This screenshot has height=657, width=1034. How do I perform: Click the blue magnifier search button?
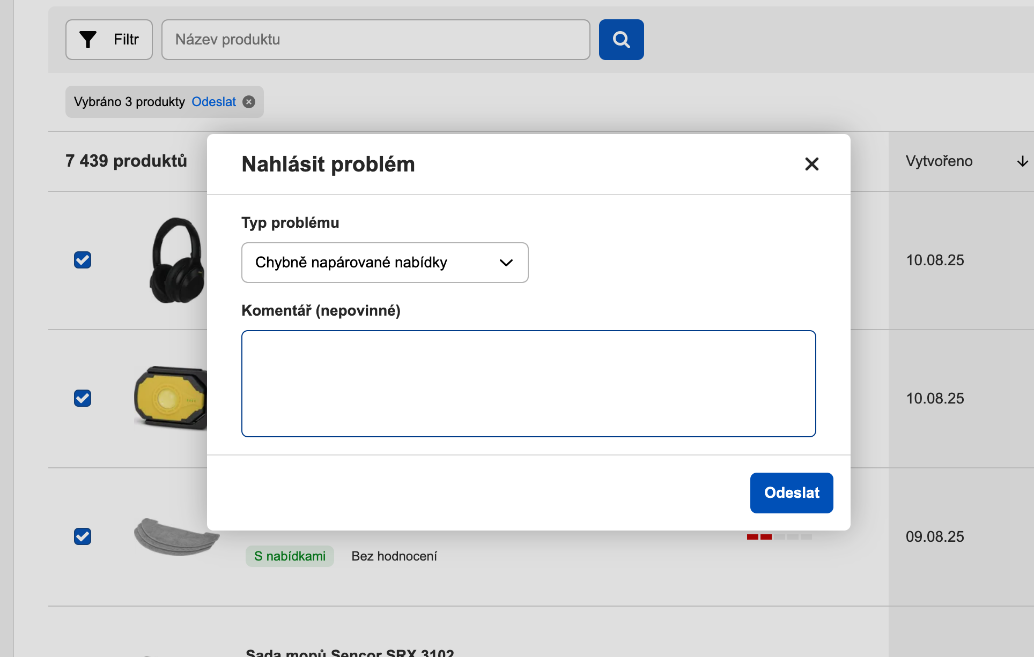621,40
